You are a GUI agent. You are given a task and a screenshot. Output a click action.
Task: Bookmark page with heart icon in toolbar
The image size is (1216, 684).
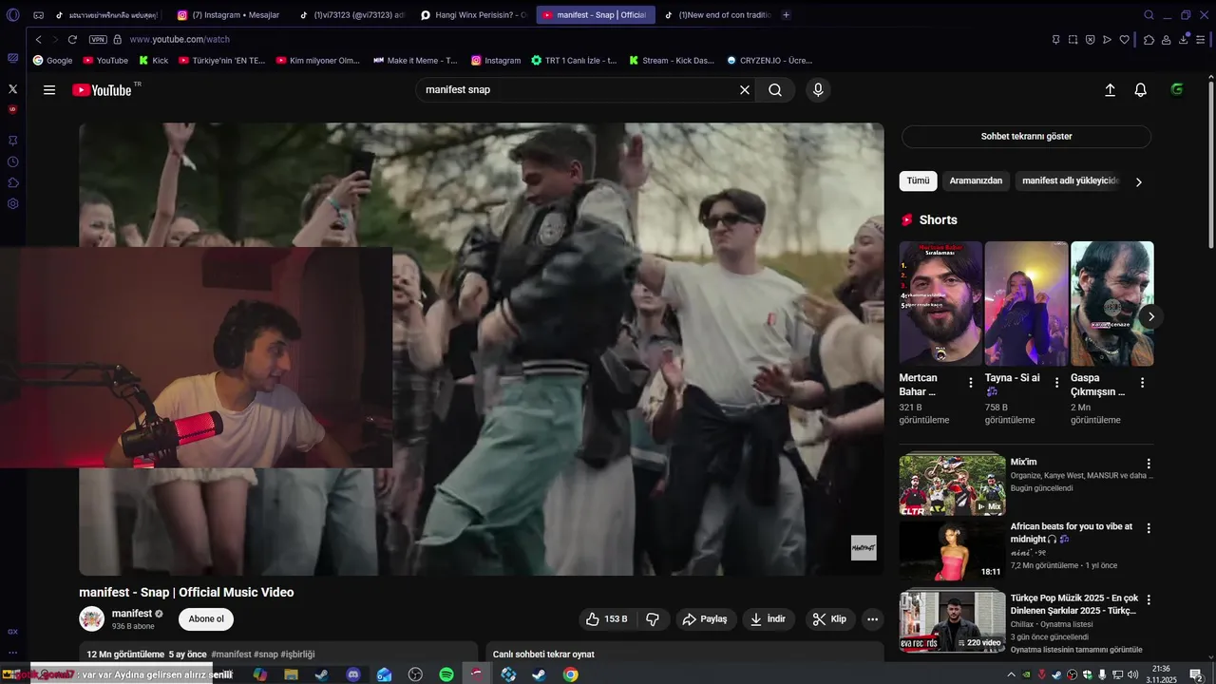1125,40
